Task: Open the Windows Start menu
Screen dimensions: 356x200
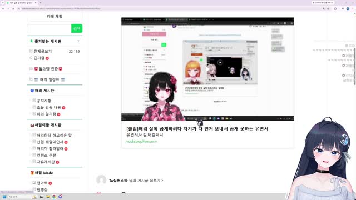Action: (4, 197)
